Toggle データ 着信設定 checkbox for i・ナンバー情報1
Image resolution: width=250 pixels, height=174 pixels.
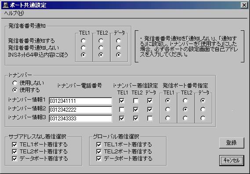(x=150, y=101)
